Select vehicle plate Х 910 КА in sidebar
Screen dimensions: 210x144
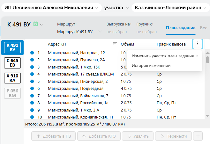coord(12,78)
